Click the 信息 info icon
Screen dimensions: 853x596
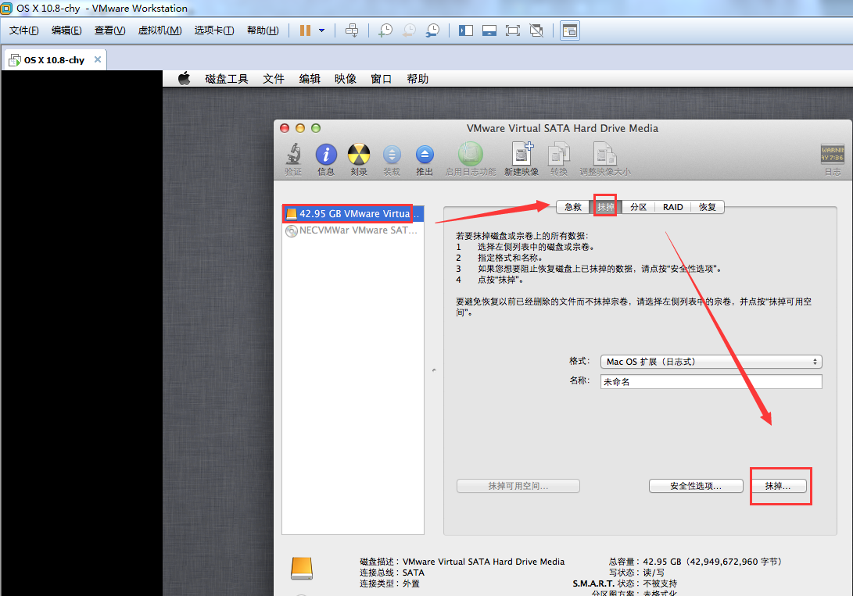point(326,159)
